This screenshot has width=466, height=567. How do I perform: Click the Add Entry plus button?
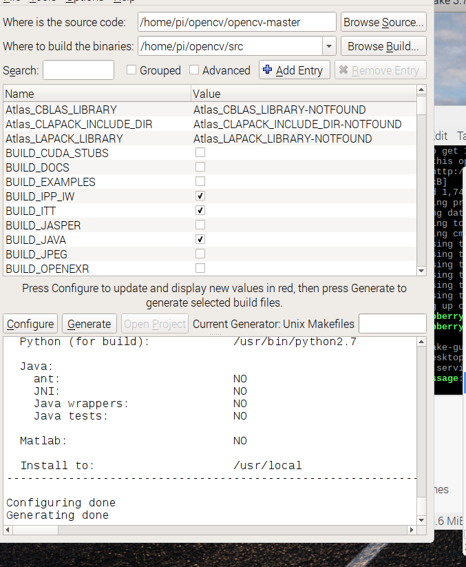[x=295, y=70]
